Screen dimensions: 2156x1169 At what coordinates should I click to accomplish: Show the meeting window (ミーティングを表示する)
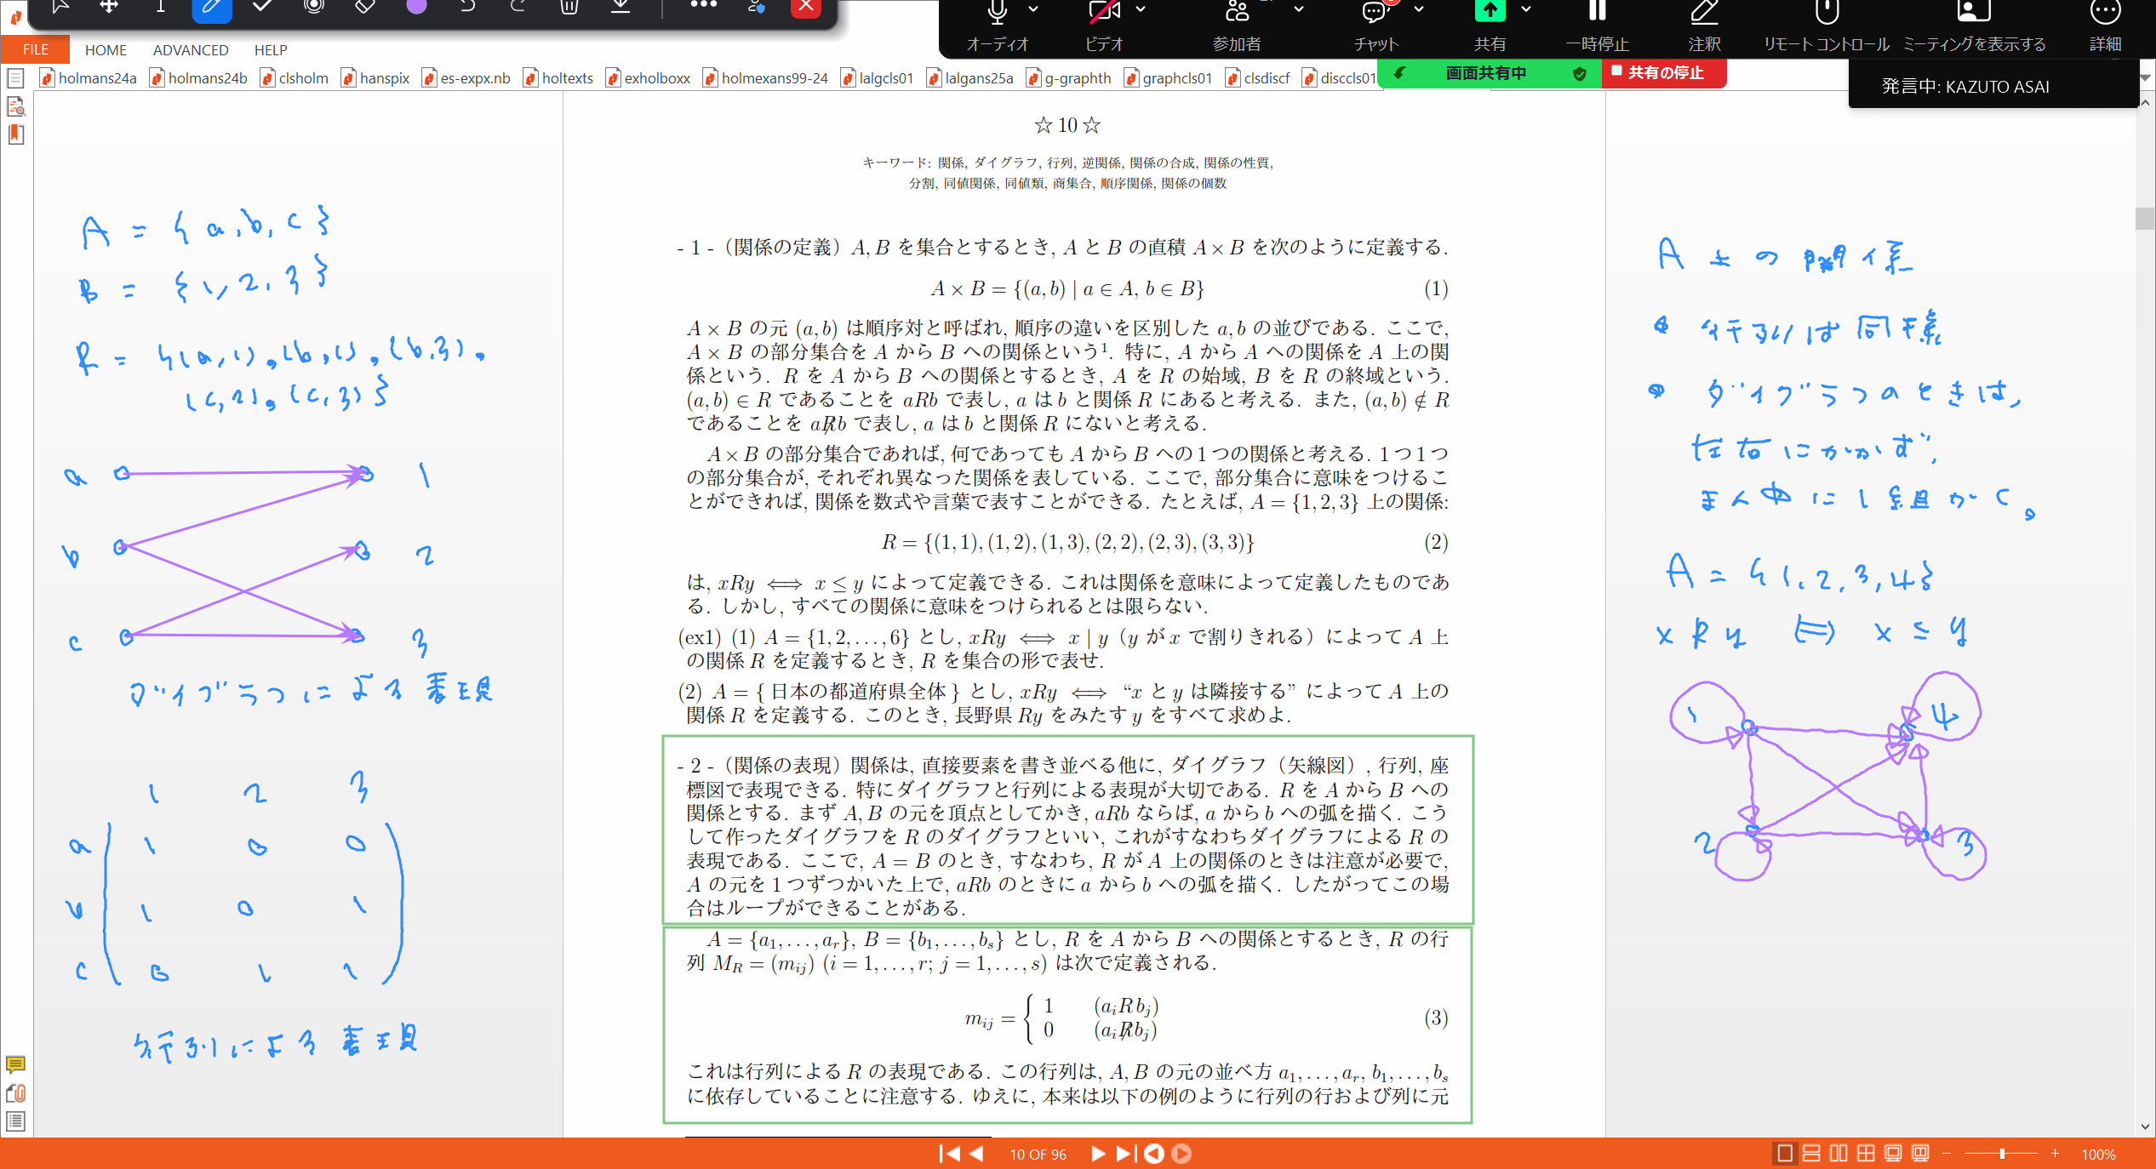(1974, 24)
